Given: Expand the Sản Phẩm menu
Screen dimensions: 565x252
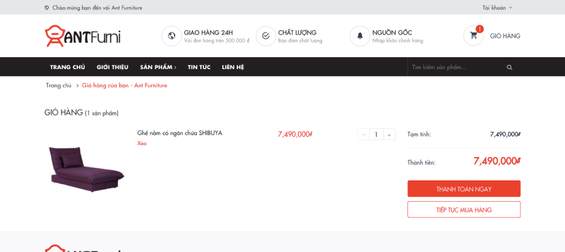Looking at the screenshot, I should click(158, 67).
